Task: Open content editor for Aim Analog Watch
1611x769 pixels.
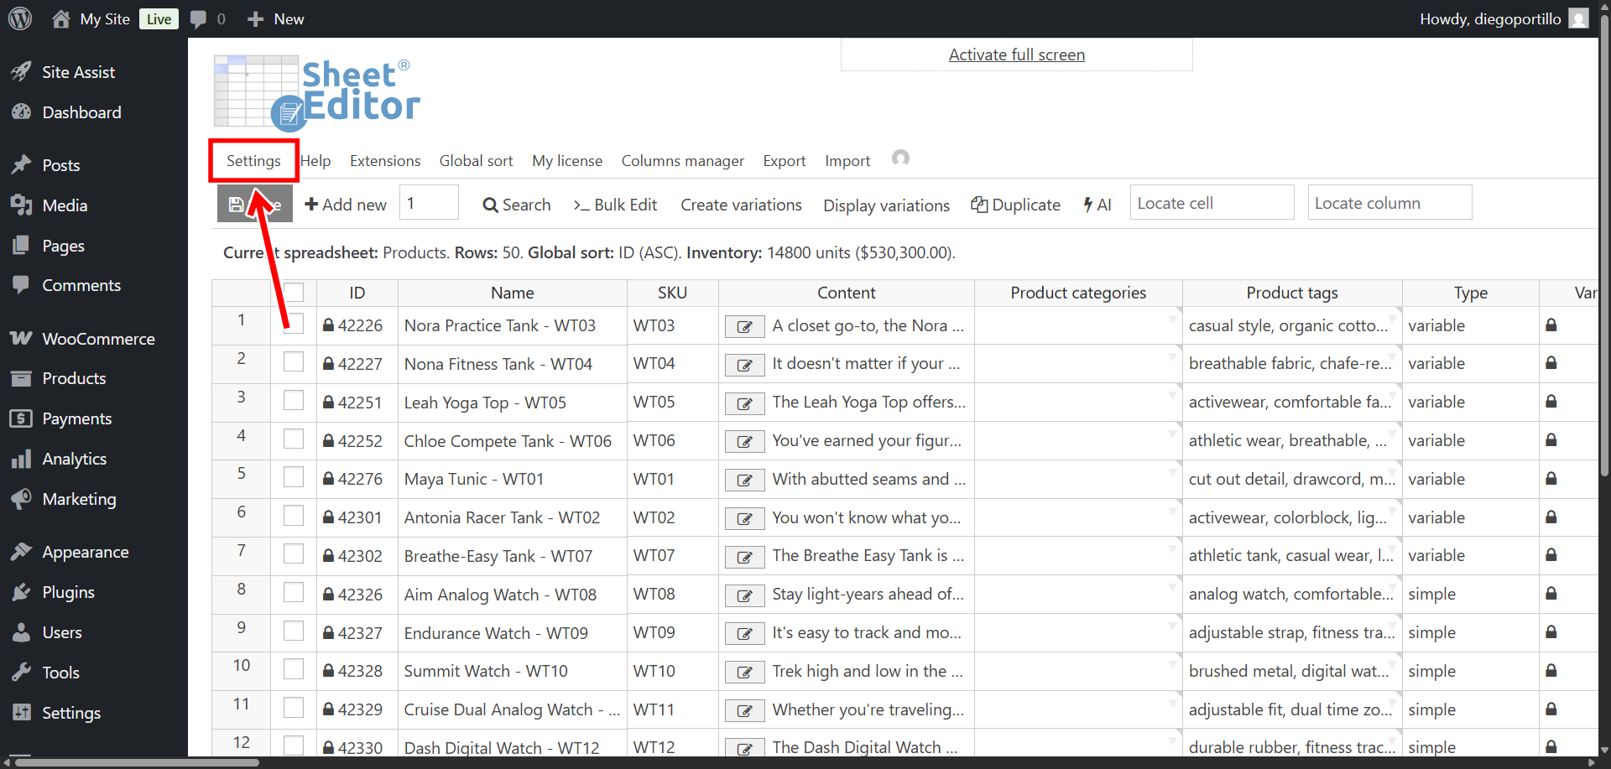Action: pyautogui.click(x=744, y=595)
